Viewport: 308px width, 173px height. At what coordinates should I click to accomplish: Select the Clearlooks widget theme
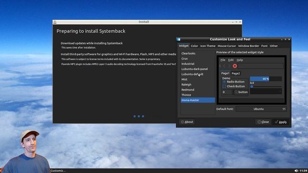coord(198,53)
